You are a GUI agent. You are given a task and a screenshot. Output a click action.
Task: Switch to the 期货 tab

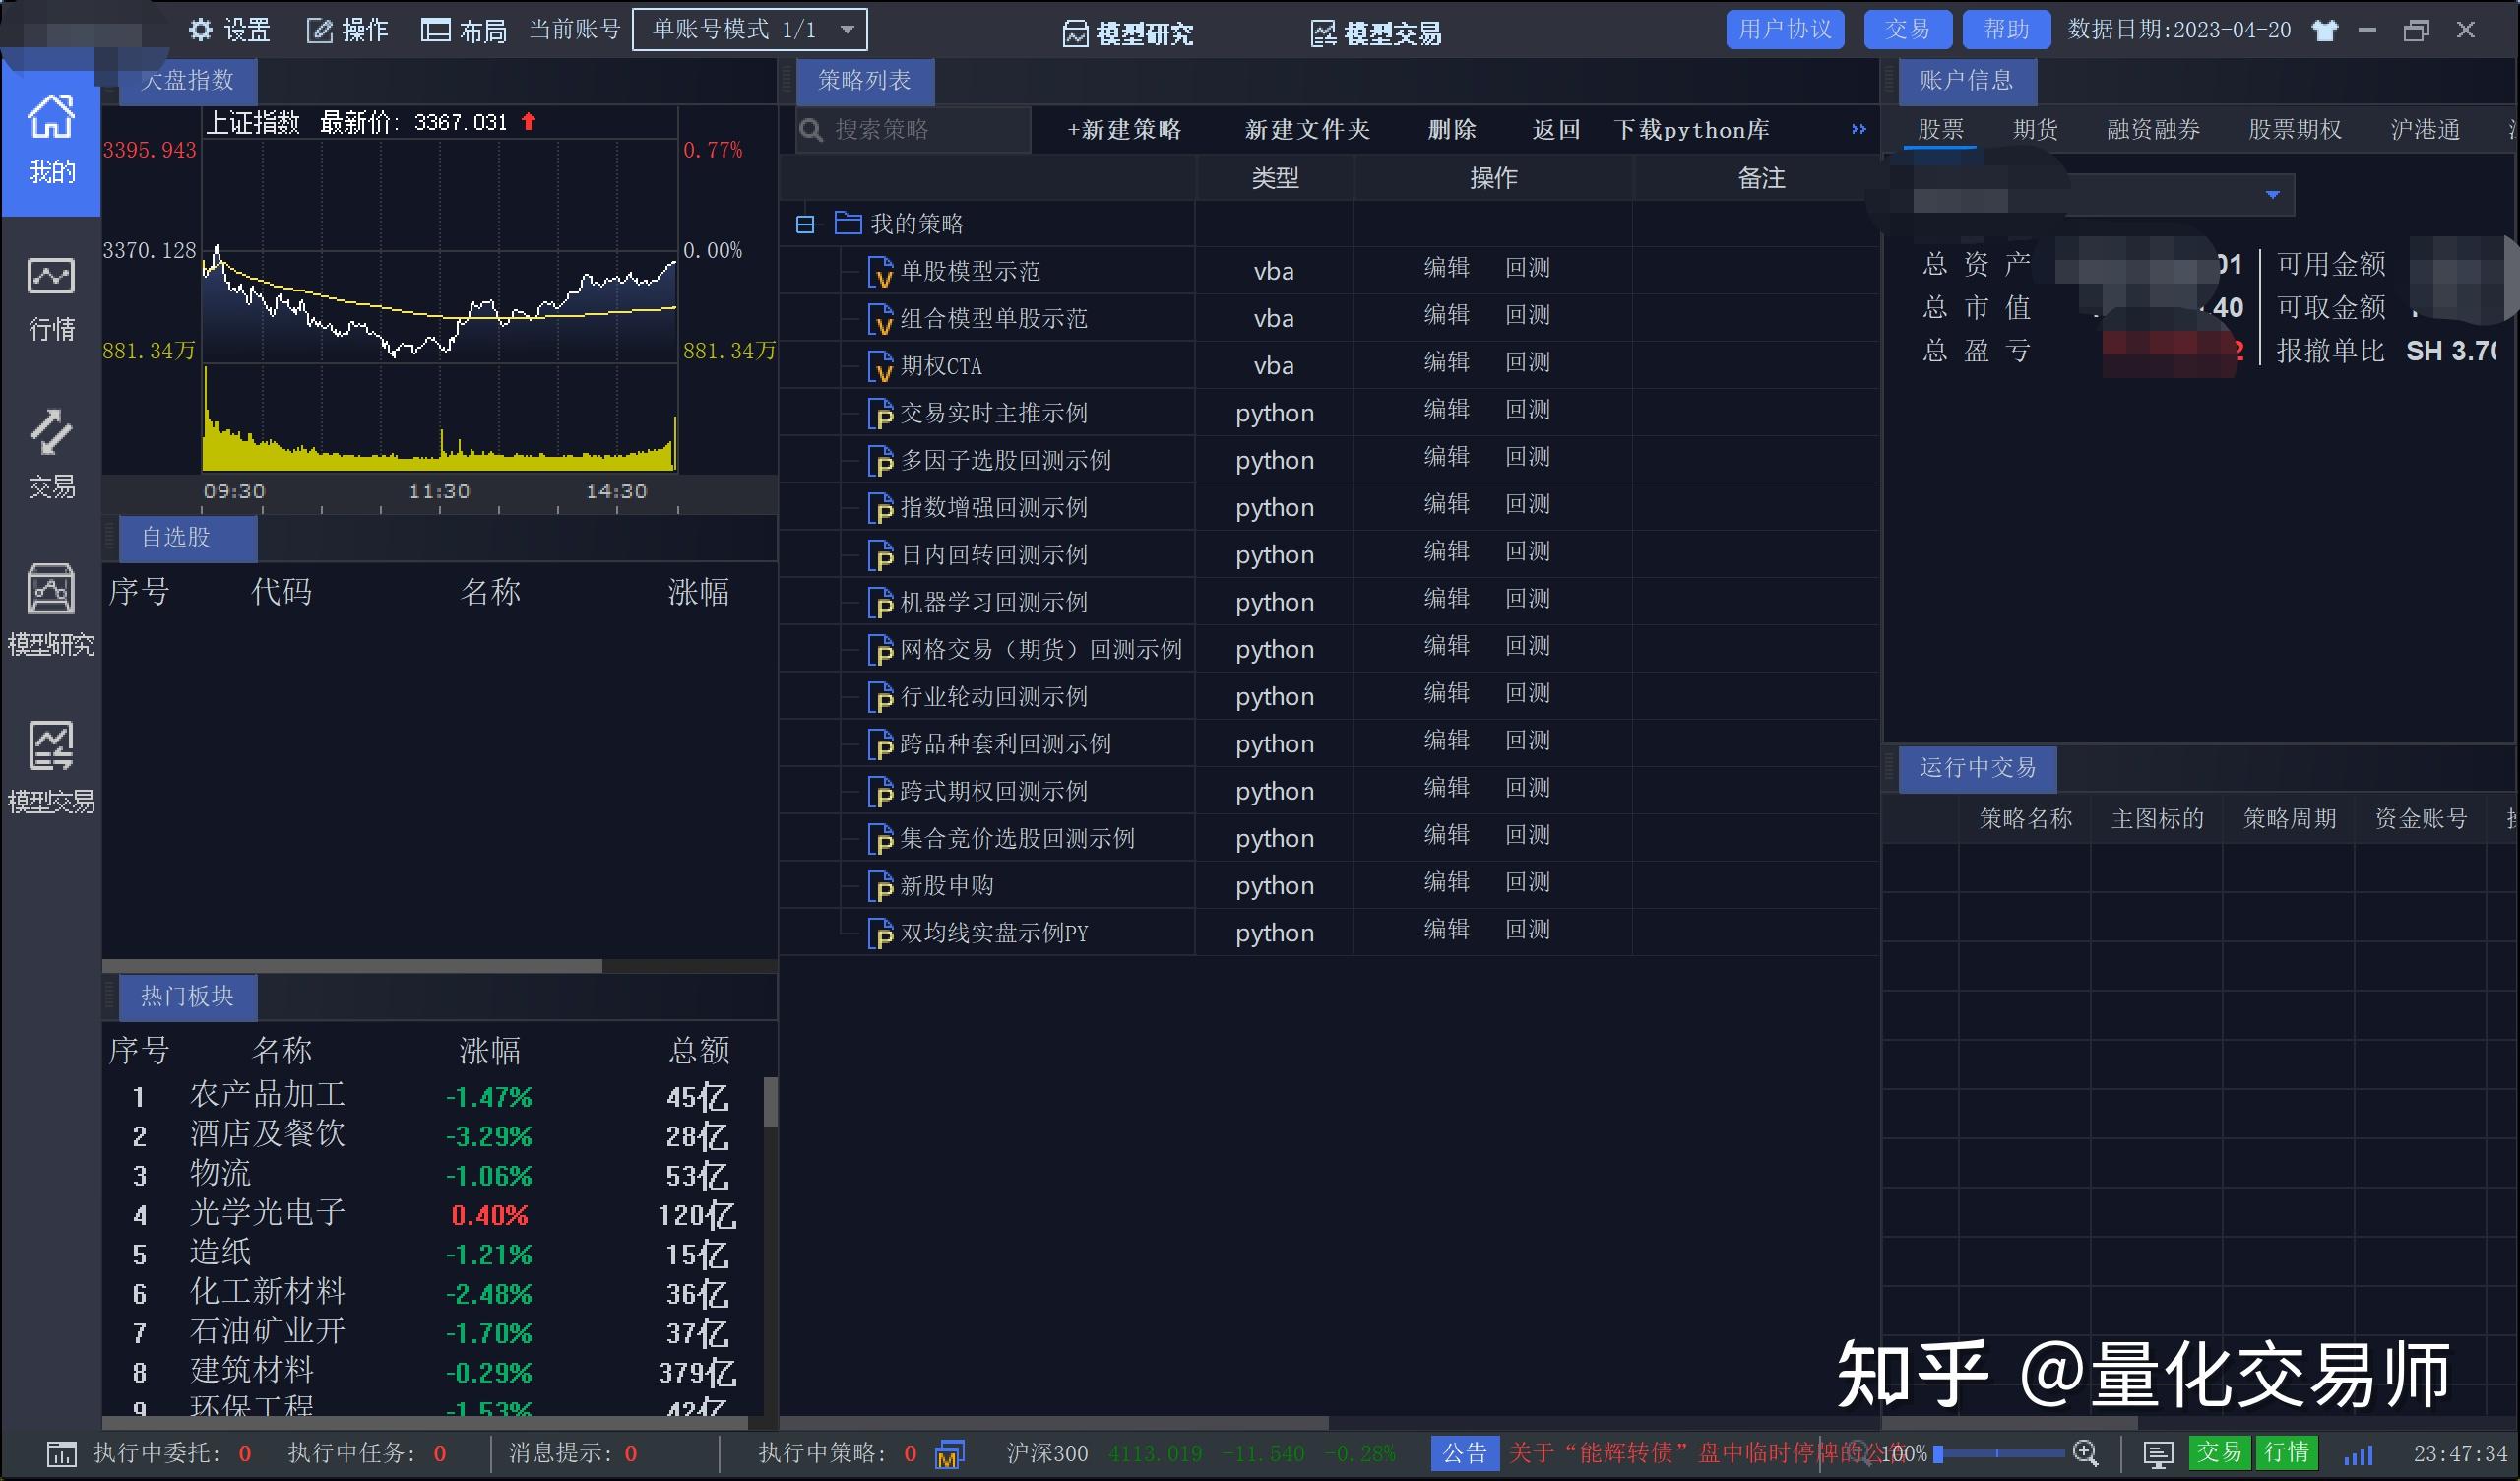point(2035,128)
